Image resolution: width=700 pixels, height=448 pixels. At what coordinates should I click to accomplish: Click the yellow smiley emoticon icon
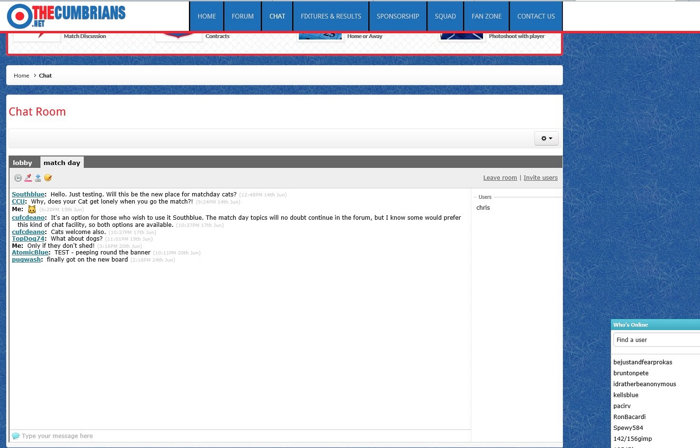48,178
